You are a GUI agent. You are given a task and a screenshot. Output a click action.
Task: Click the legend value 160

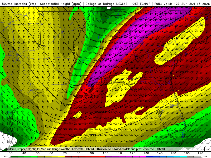(x=187, y=153)
